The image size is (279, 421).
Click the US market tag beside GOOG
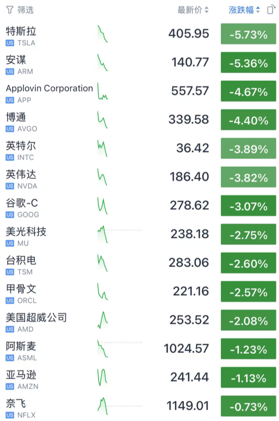tap(10, 215)
